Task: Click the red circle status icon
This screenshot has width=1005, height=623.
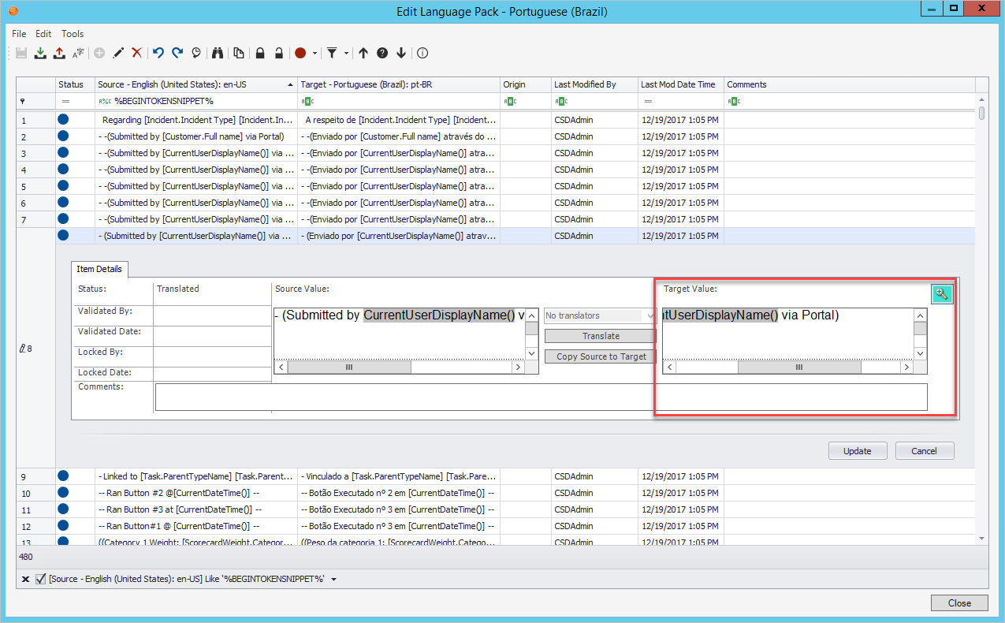Action: point(300,53)
